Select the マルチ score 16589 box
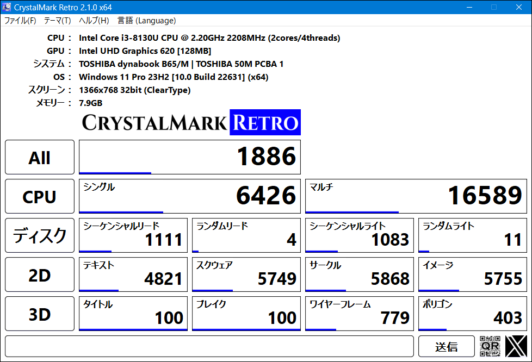The height and width of the screenshot is (362, 532). pyautogui.click(x=416, y=196)
